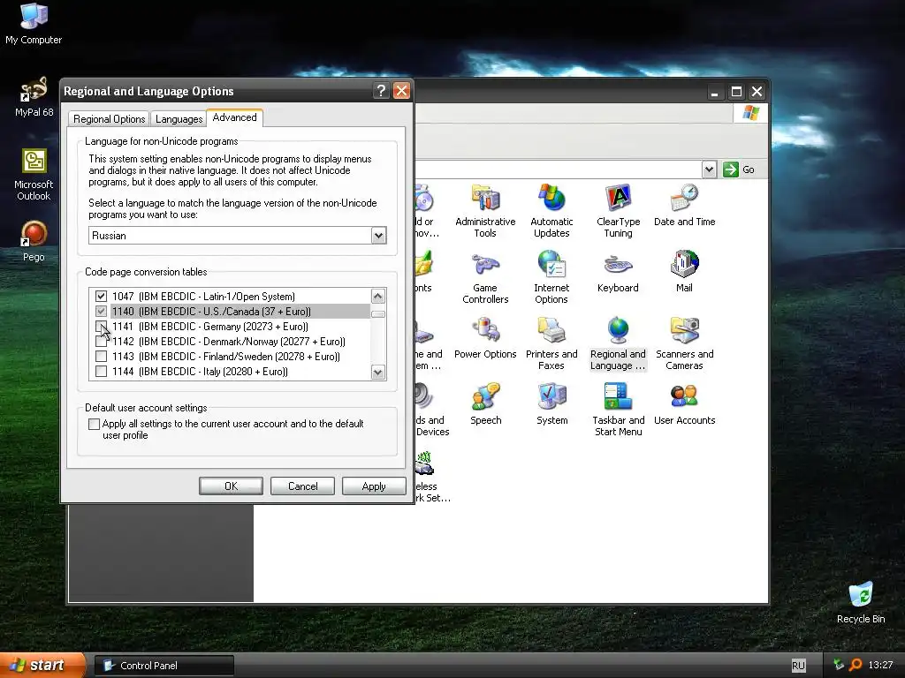The width and height of the screenshot is (905, 678).
Task: Open Power Options icon
Action: click(x=485, y=338)
